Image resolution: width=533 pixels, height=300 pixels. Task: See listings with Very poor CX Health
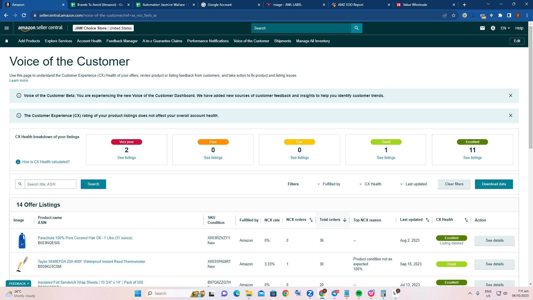(x=127, y=158)
